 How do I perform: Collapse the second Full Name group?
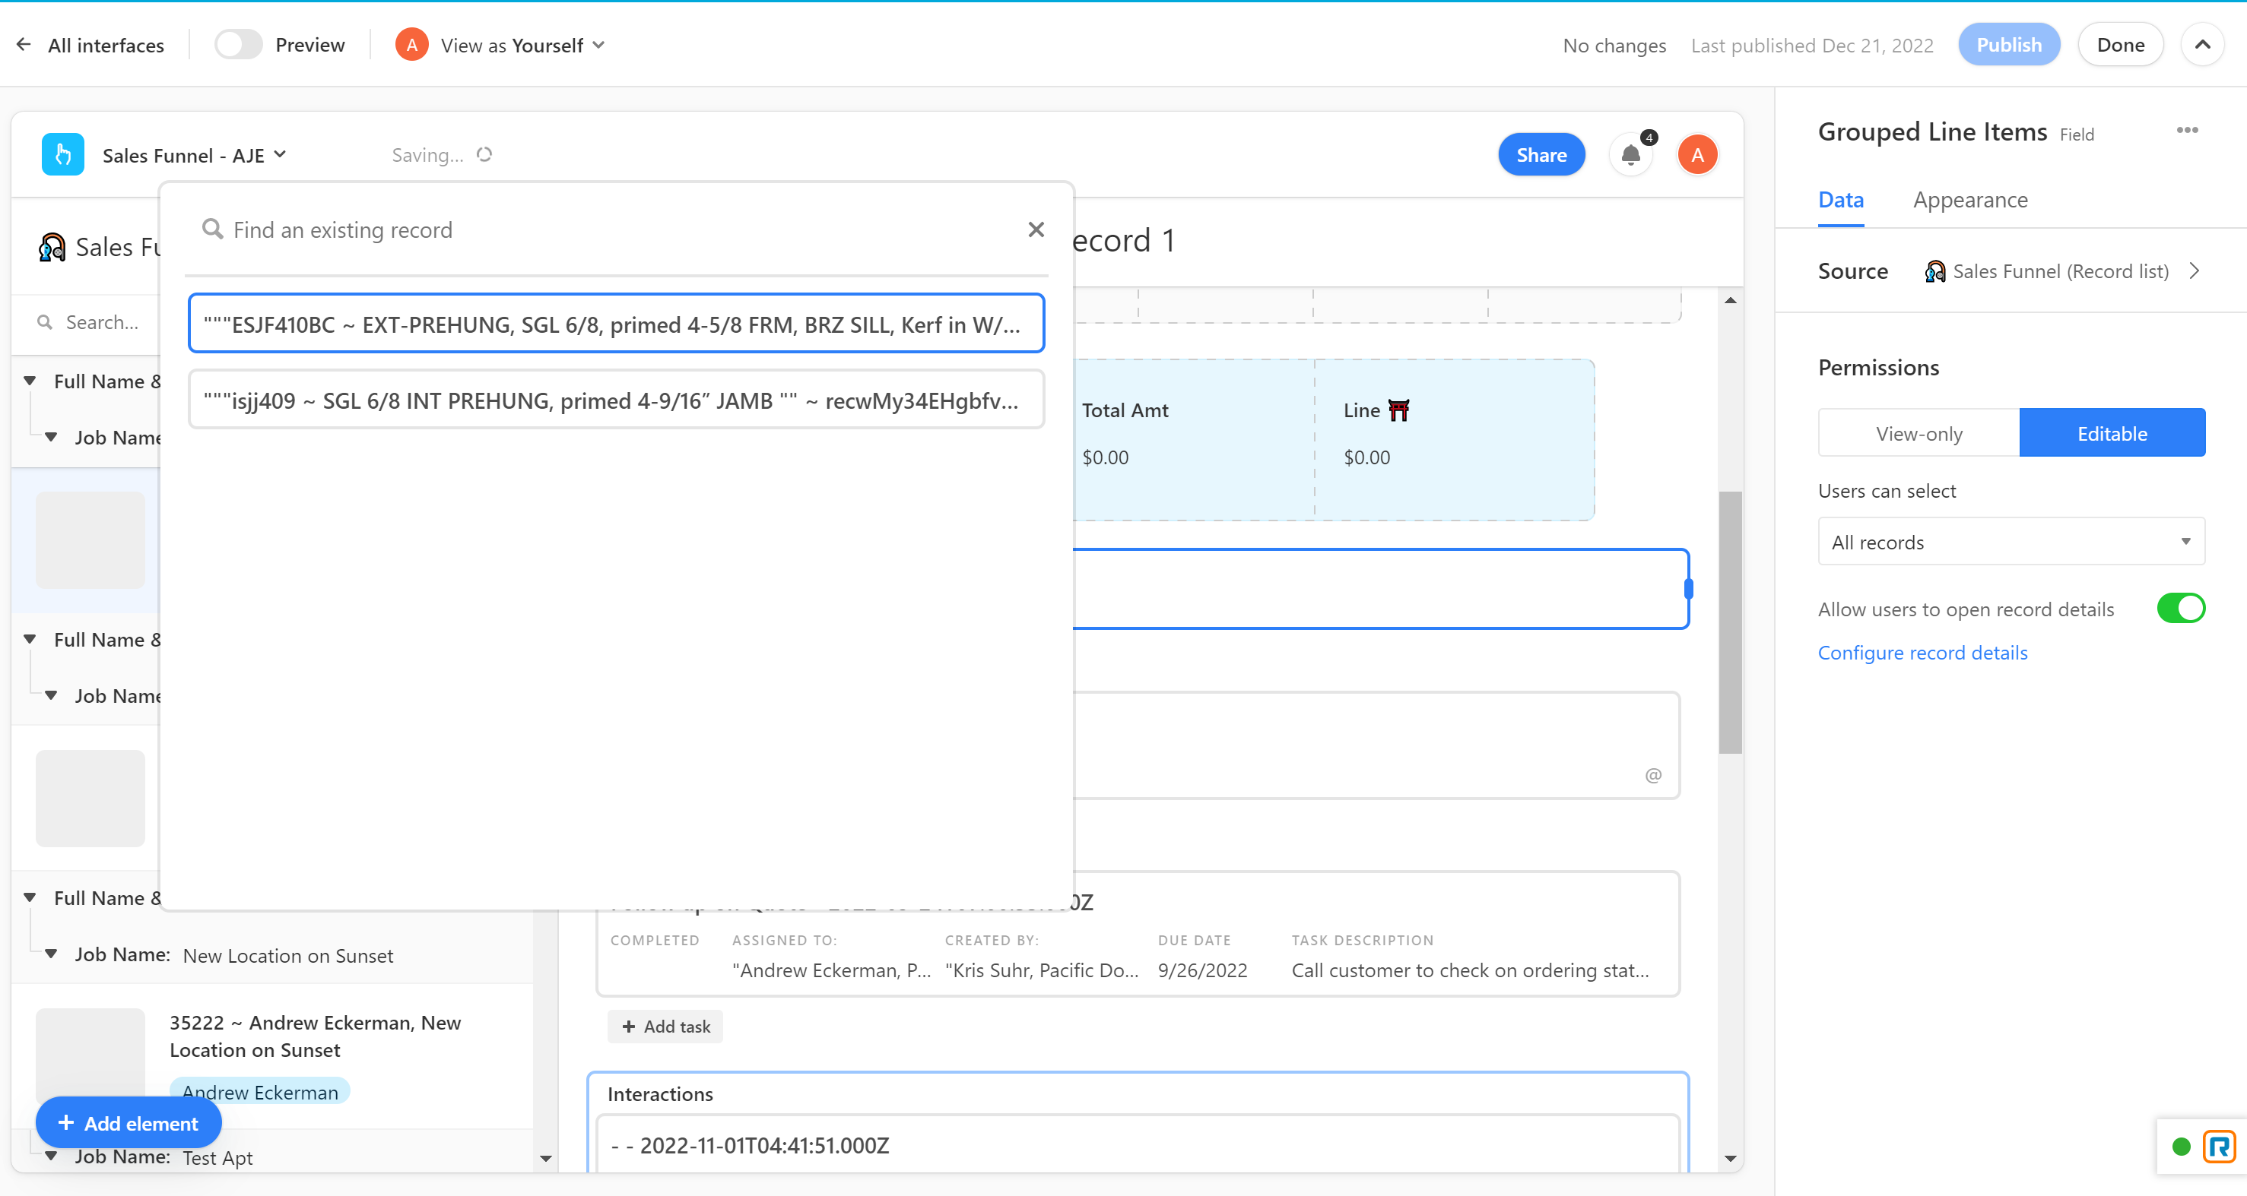coord(30,639)
